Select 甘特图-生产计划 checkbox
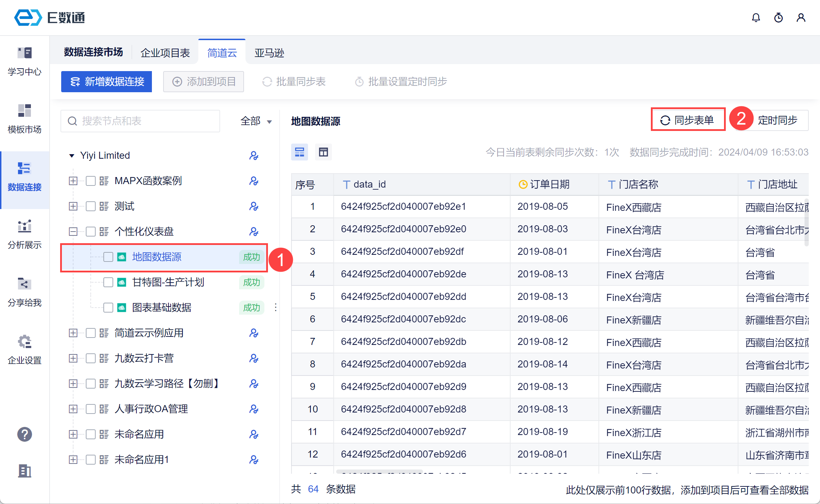The width and height of the screenshot is (820, 504). [x=108, y=282]
